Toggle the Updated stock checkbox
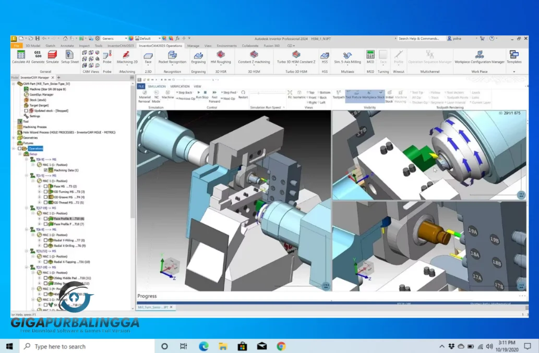 26,111
